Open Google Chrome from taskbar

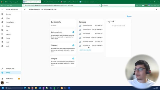point(29,88)
